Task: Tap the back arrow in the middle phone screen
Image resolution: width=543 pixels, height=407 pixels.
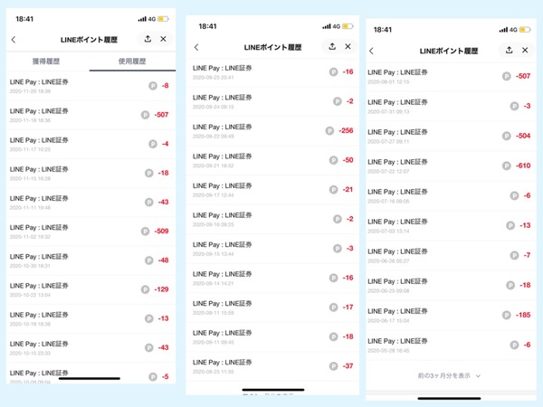Action: (196, 47)
